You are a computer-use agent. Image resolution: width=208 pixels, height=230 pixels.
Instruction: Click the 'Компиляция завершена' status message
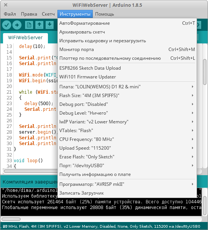(30, 182)
